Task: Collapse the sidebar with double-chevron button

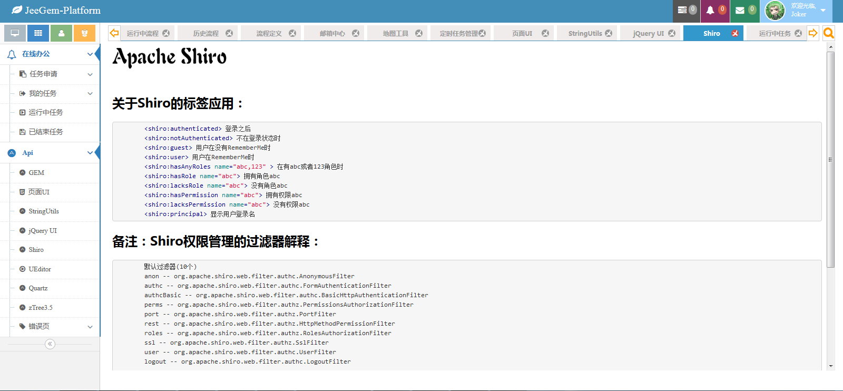Action: coord(50,344)
